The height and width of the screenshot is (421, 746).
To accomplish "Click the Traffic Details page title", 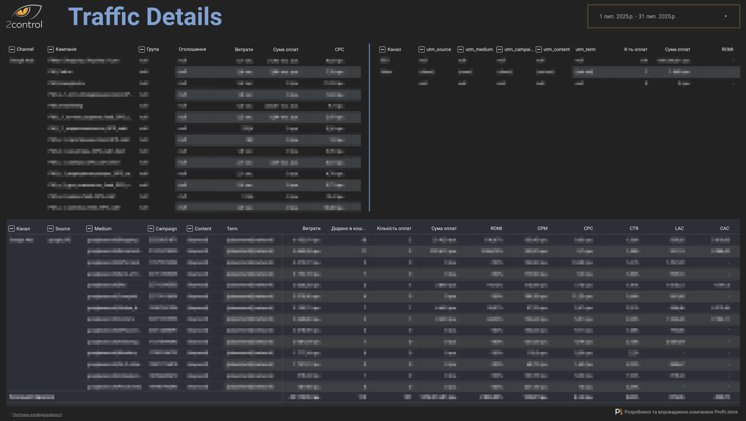I will [x=145, y=17].
